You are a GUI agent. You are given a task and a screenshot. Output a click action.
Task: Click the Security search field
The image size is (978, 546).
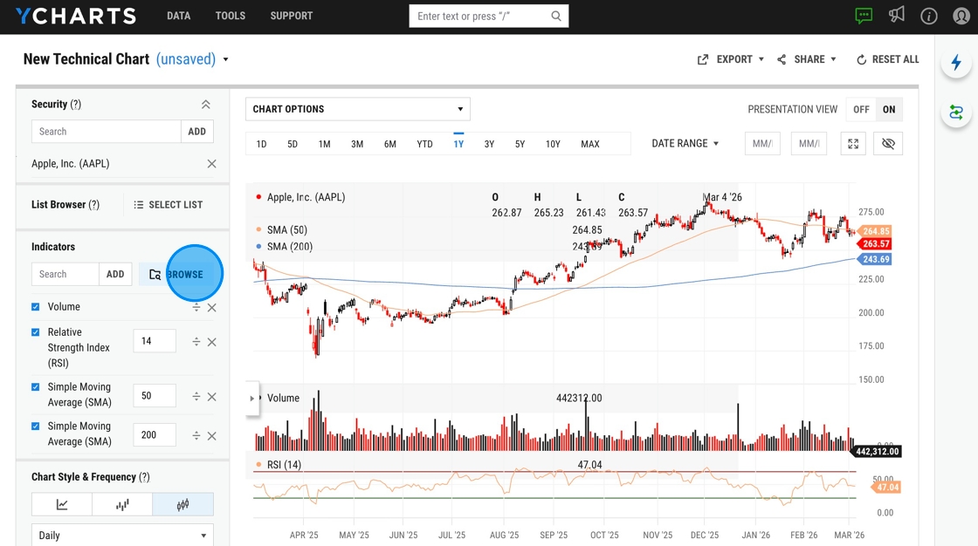pyautogui.click(x=106, y=132)
